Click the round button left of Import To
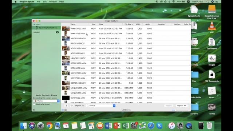The width and height of the screenshot is (233, 131). (72, 106)
